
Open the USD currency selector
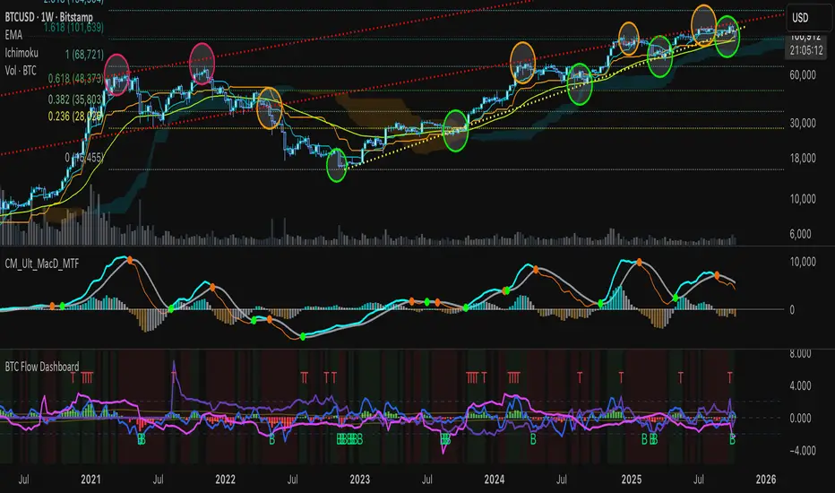(x=808, y=18)
